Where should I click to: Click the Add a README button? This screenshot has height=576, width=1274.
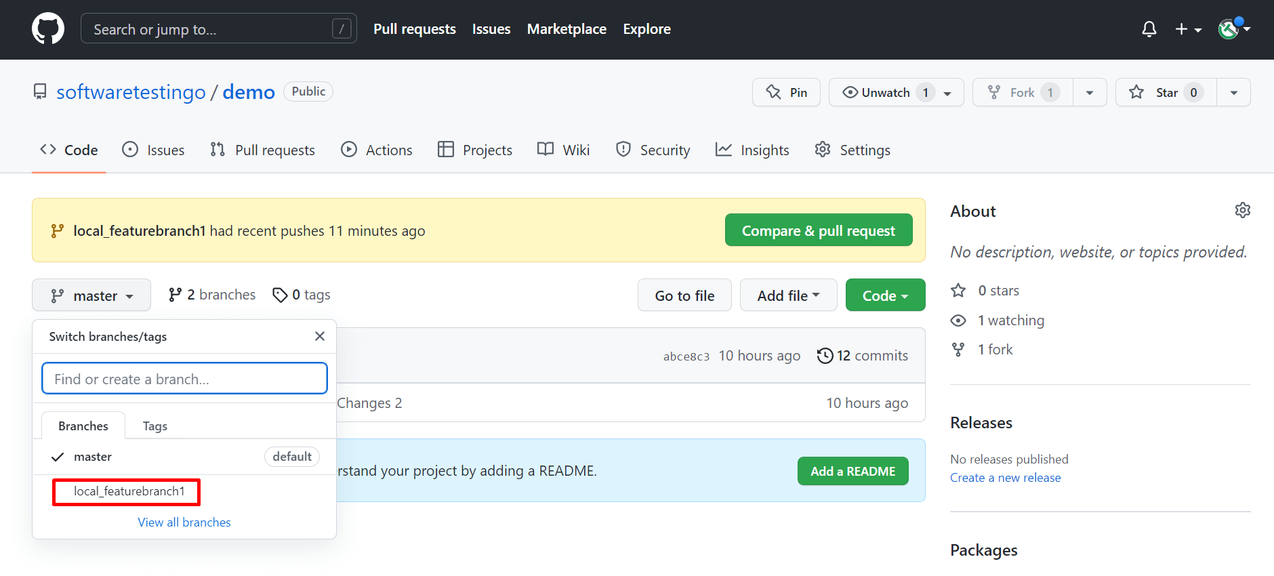click(853, 471)
